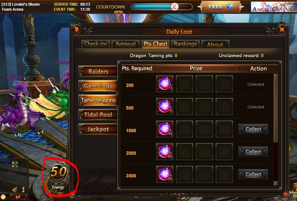
Task: Switch to the Check-ins tab
Action: (x=95, y=44)
